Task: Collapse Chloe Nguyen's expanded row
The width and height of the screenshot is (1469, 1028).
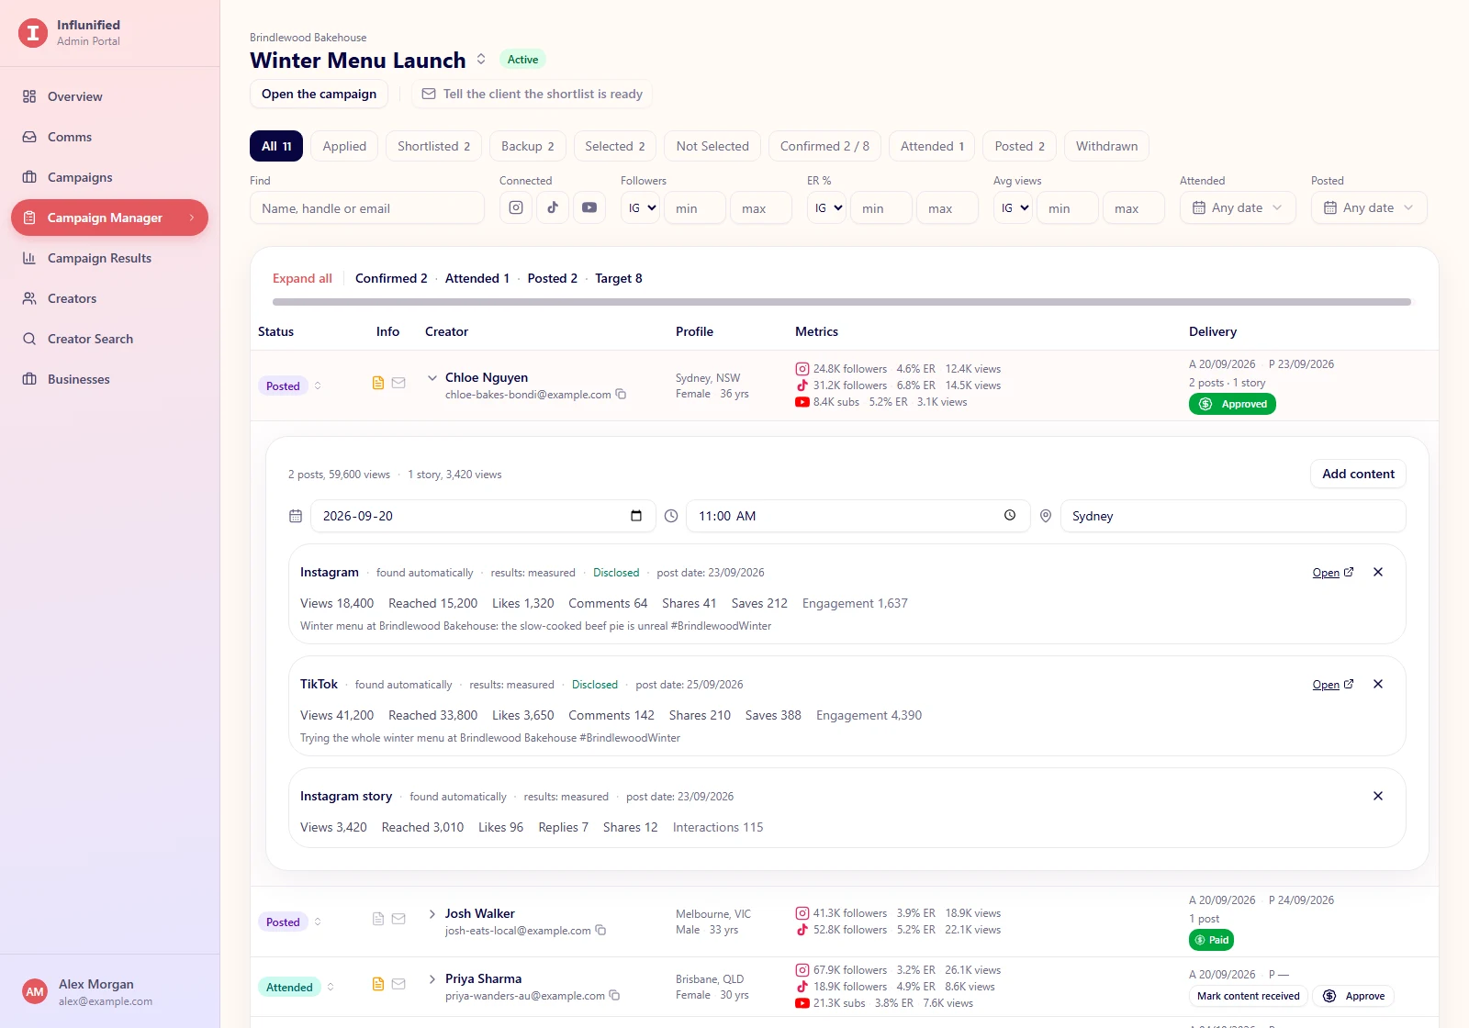Action: (x=432, y=377)
